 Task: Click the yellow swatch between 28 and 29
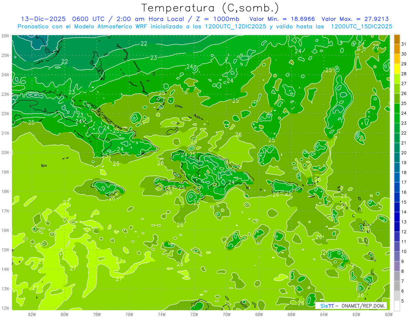pyautogui.click(x=397, y=69)
